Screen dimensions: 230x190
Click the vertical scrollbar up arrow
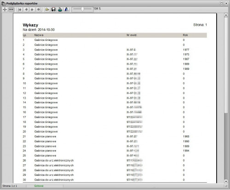coord(226,15)
